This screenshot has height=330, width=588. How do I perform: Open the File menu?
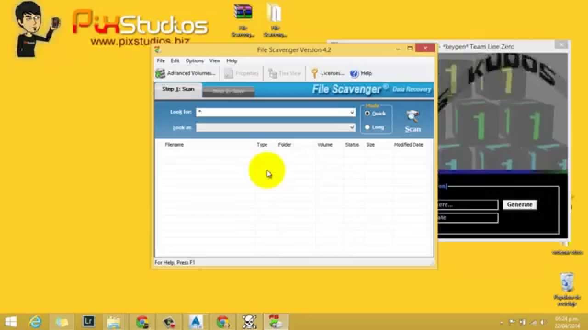click(161, 60)
